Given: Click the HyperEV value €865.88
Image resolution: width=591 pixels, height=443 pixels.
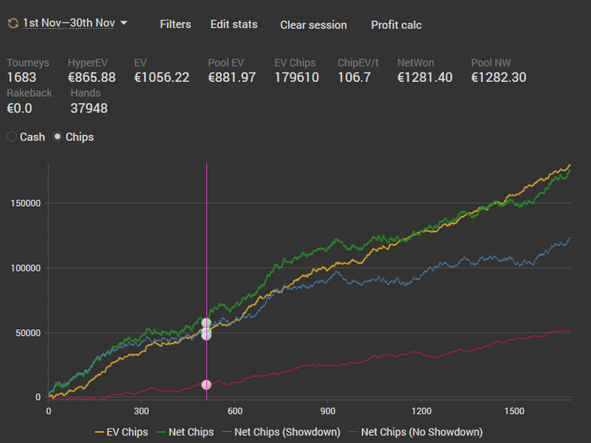Looking at the screenshot, I should 91,78.
